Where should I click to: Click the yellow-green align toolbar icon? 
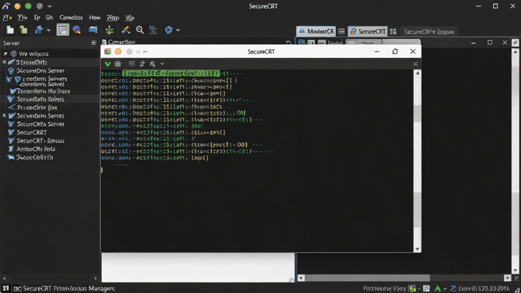(x=109, y=30)
